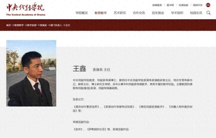Screen dimensions: 216x138
Task: Open the 学术组织 menu
Action: pyautogui.click(x=177, y=13)
